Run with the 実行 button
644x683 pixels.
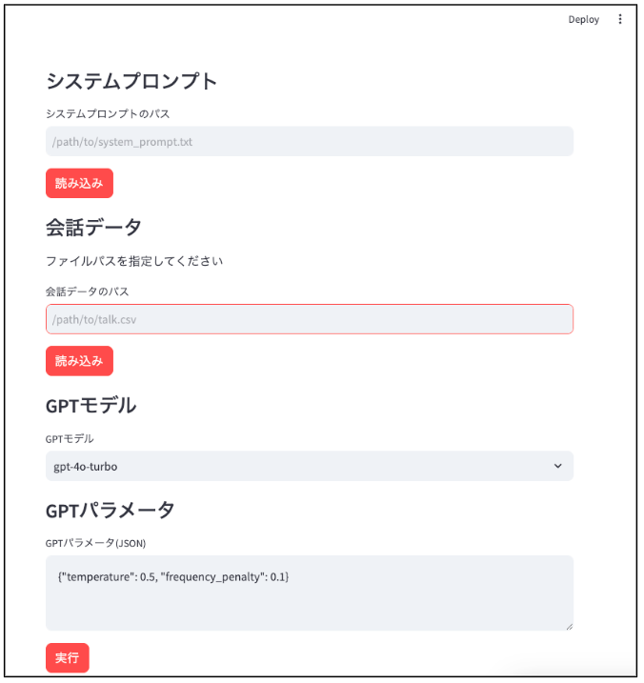pyautogui.click(x=68, y=657)
